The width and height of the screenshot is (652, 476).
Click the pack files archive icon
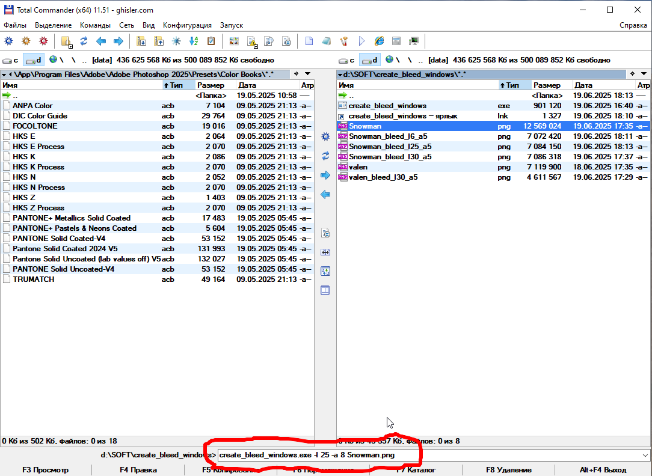141,41
